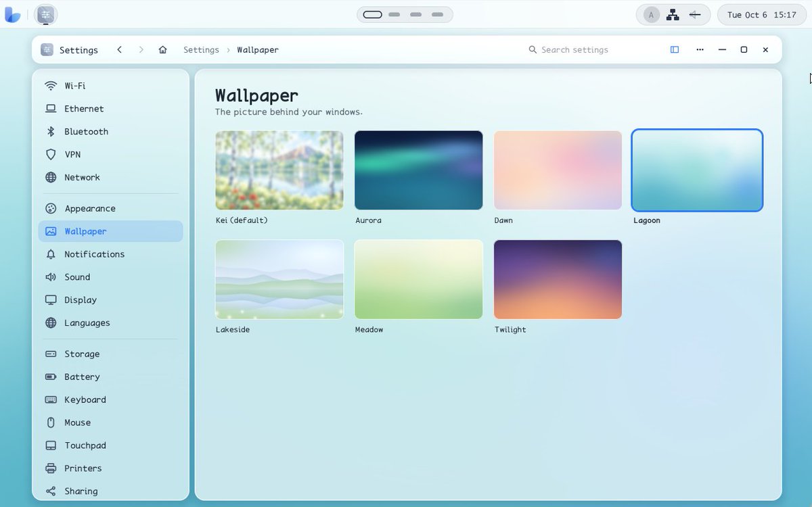Click the Settings breadcrumb link

pos(201,50)
